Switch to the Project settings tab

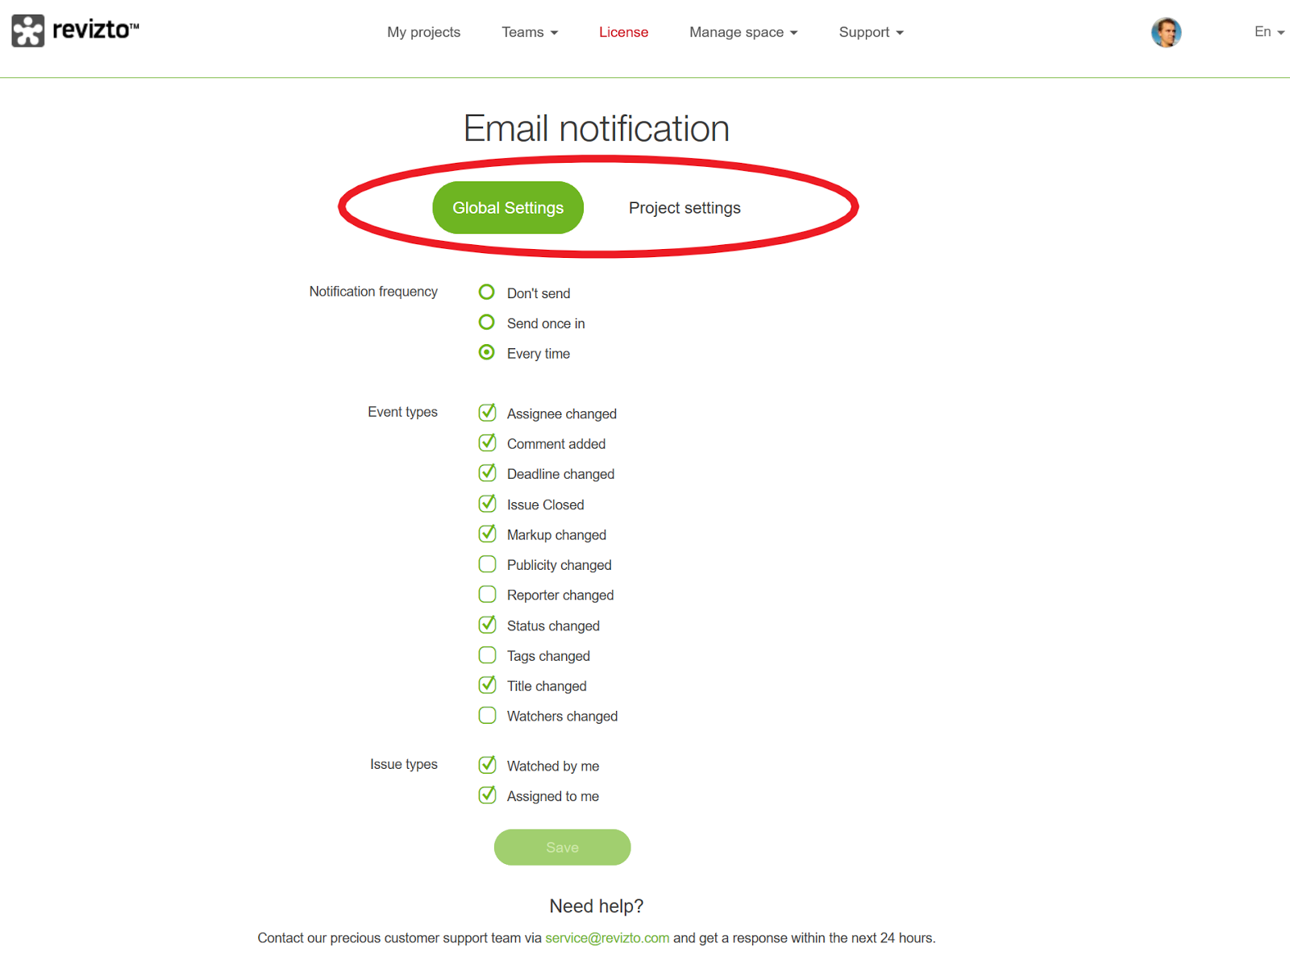685,208
